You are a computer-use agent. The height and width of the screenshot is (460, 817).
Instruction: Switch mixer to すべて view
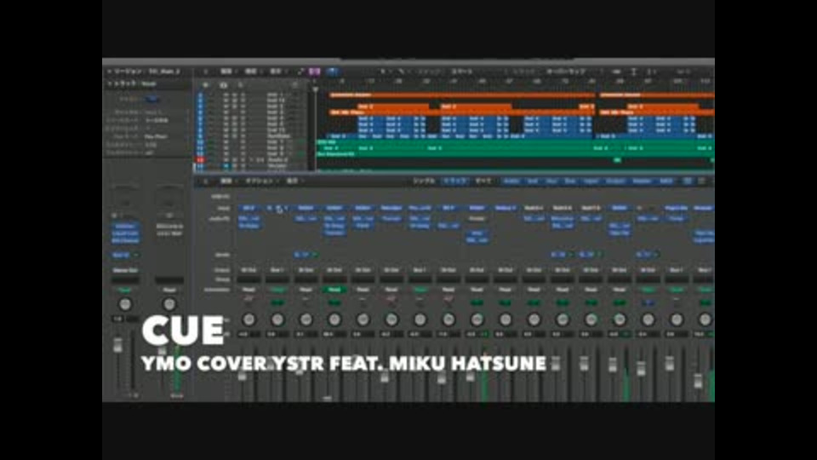pyautogui.click(x=483, y=181)
